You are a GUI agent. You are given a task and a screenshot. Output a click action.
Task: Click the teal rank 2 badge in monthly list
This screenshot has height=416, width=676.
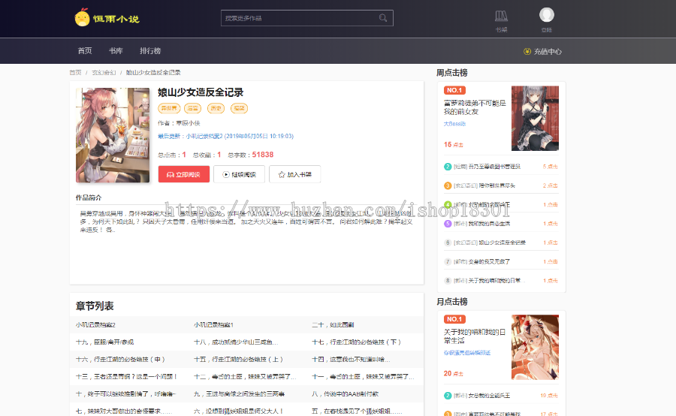[448, 396]
